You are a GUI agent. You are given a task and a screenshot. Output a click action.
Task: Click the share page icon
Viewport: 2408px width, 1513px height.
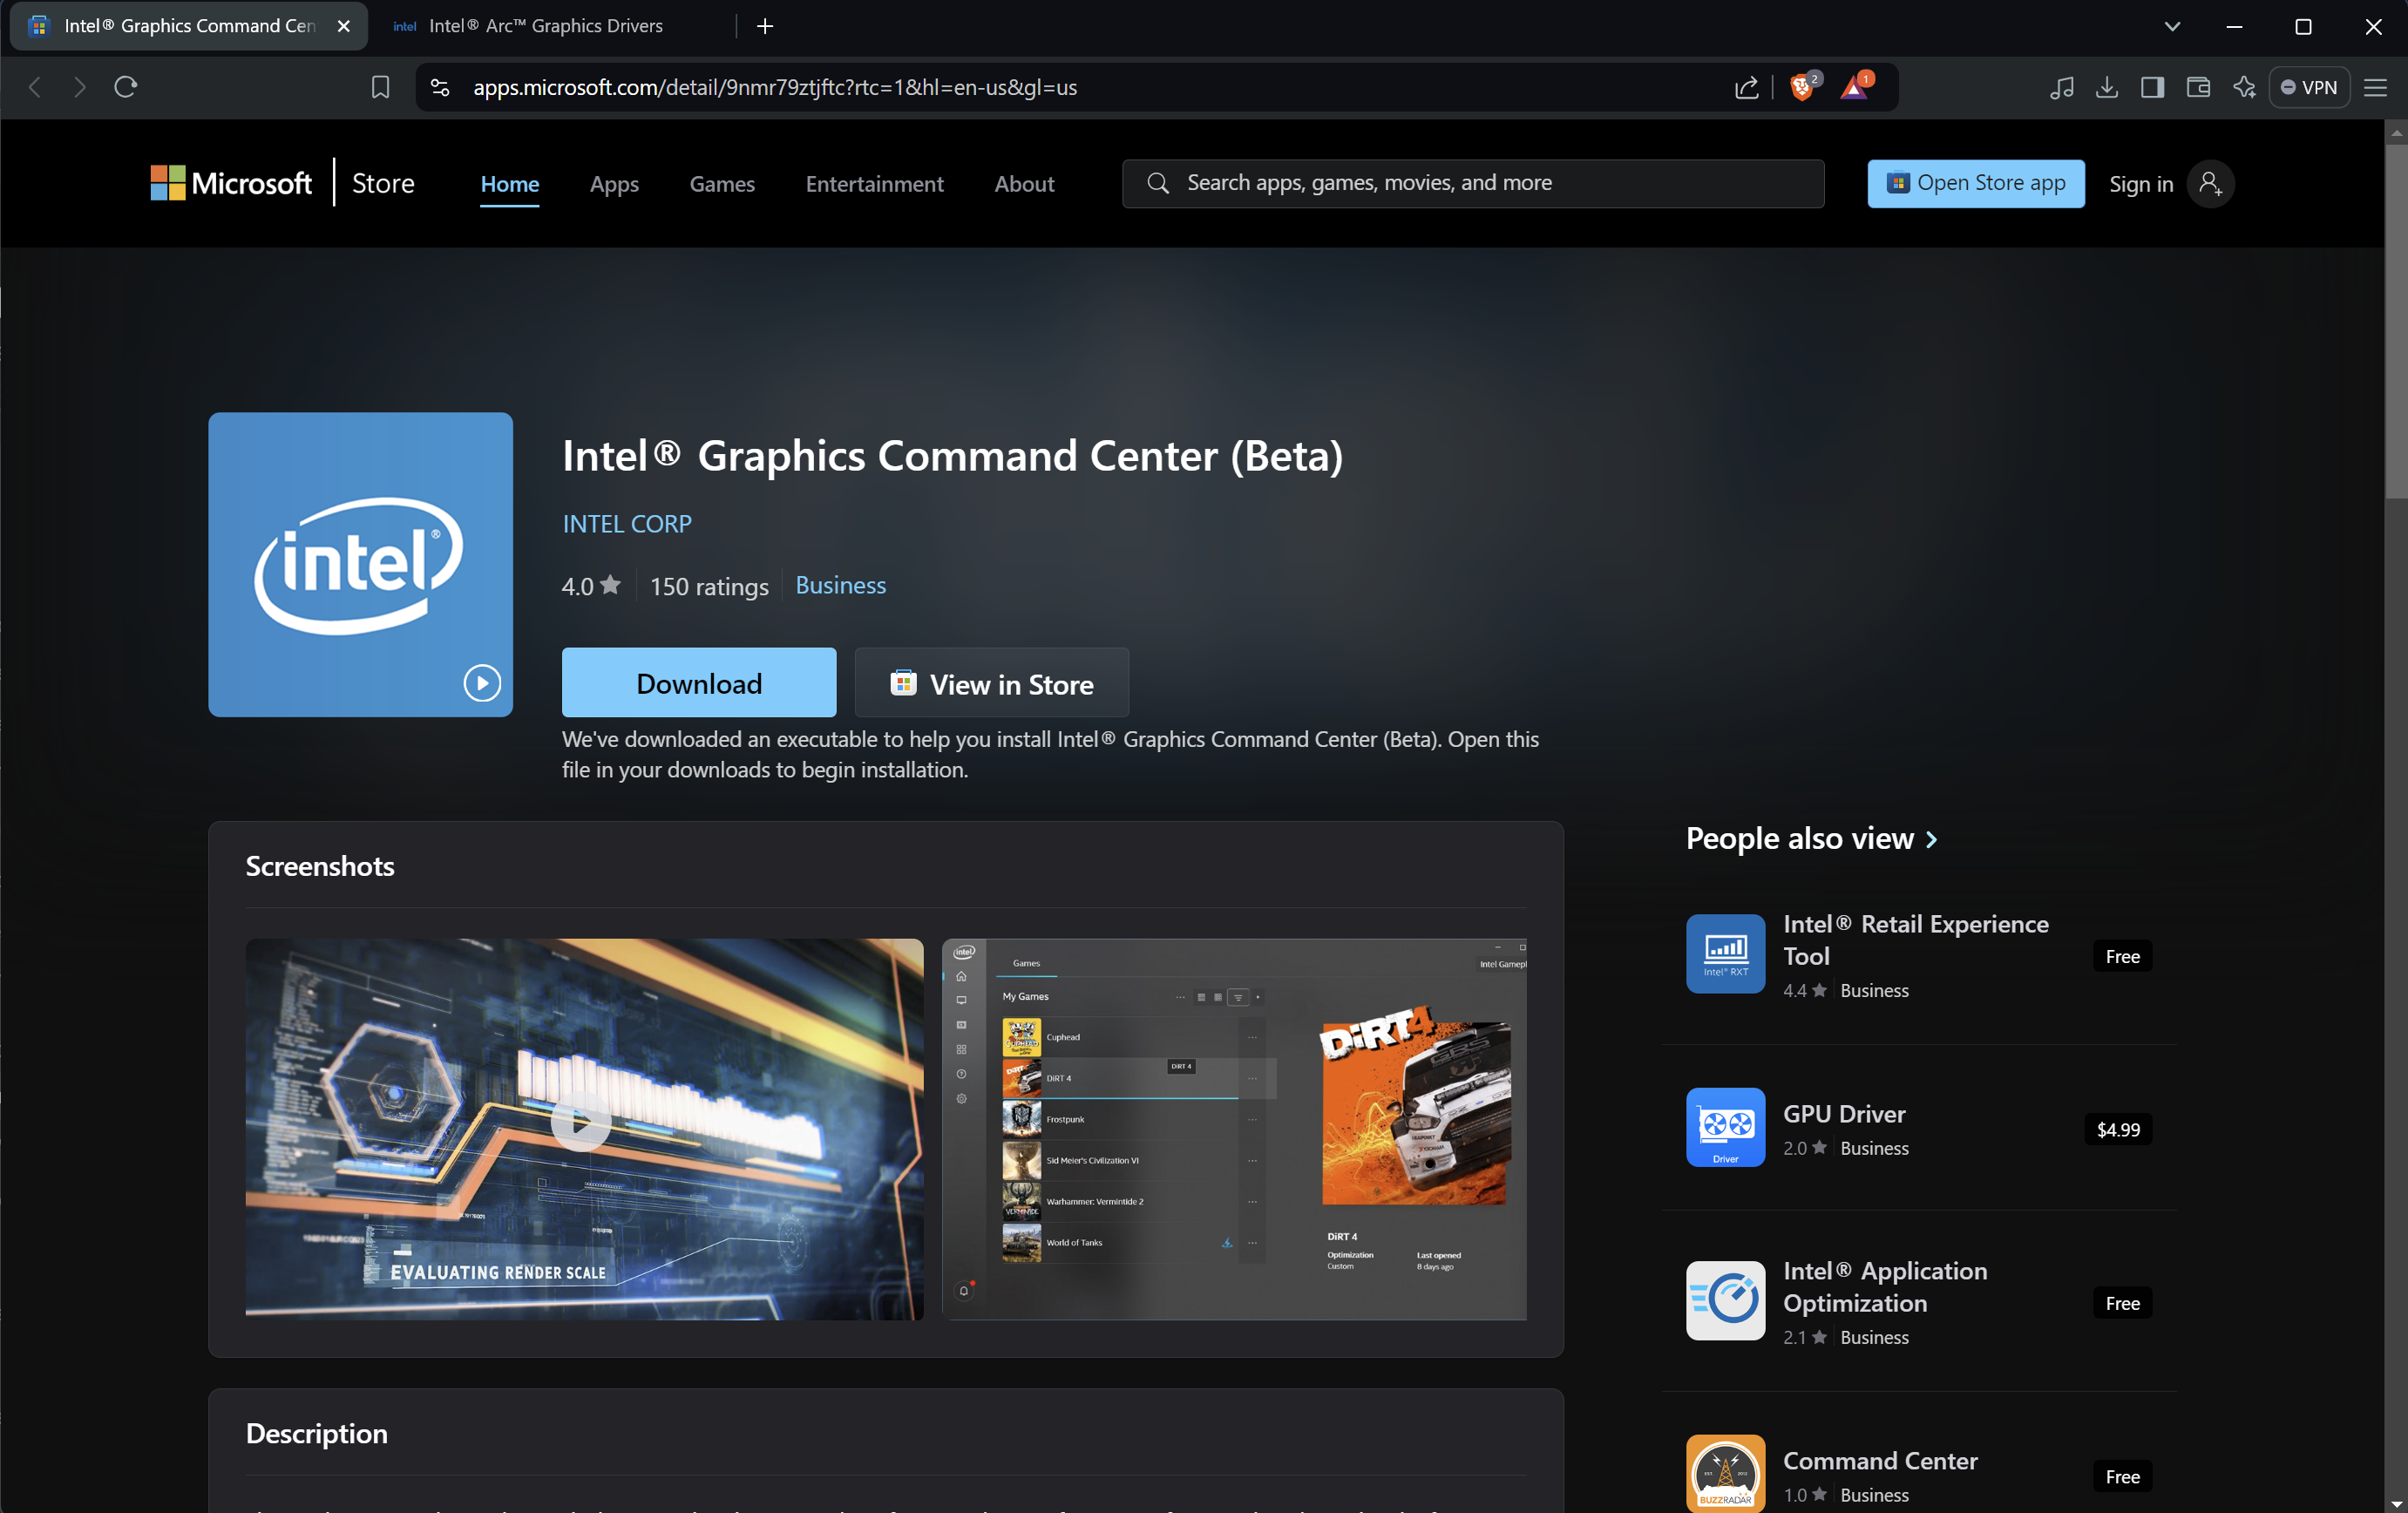(x=1746, y=87)
